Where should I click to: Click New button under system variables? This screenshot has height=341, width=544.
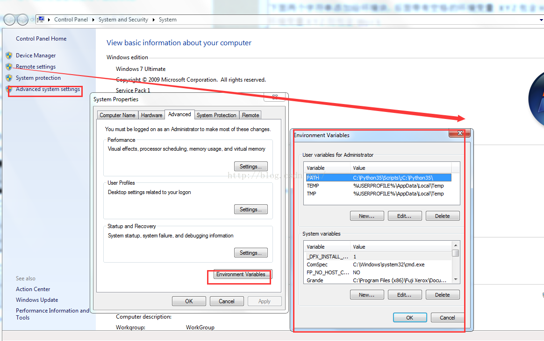367,295
